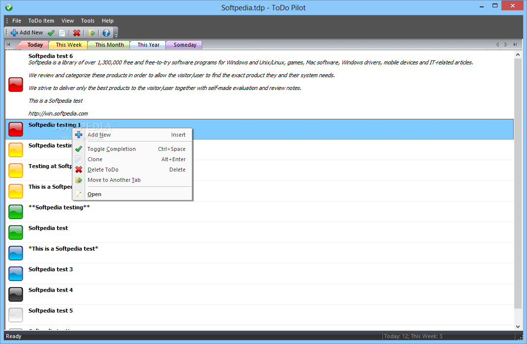This screenshot has height=344, width=527.
Task: Choose Move to Another Tab in context menu
Action: pos(132,180)
